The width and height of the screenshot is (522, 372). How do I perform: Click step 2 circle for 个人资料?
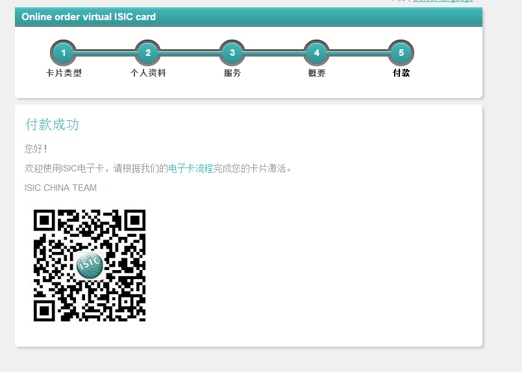(148, 53)
